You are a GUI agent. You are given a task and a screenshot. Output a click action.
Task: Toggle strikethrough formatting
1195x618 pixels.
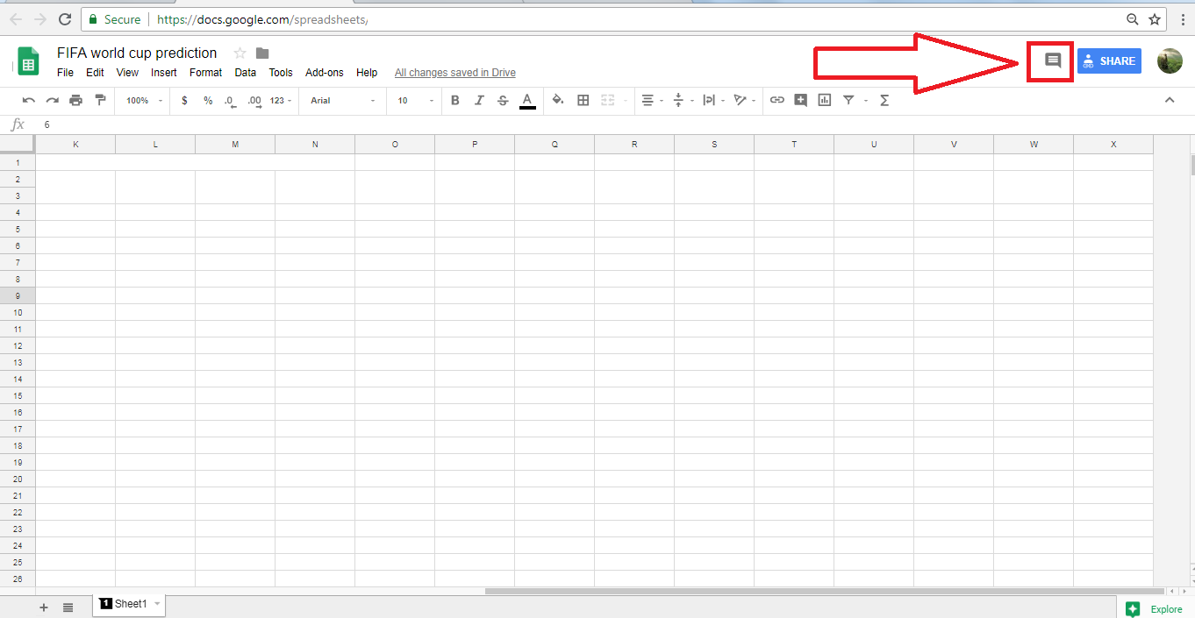click(x=503, y=101)
